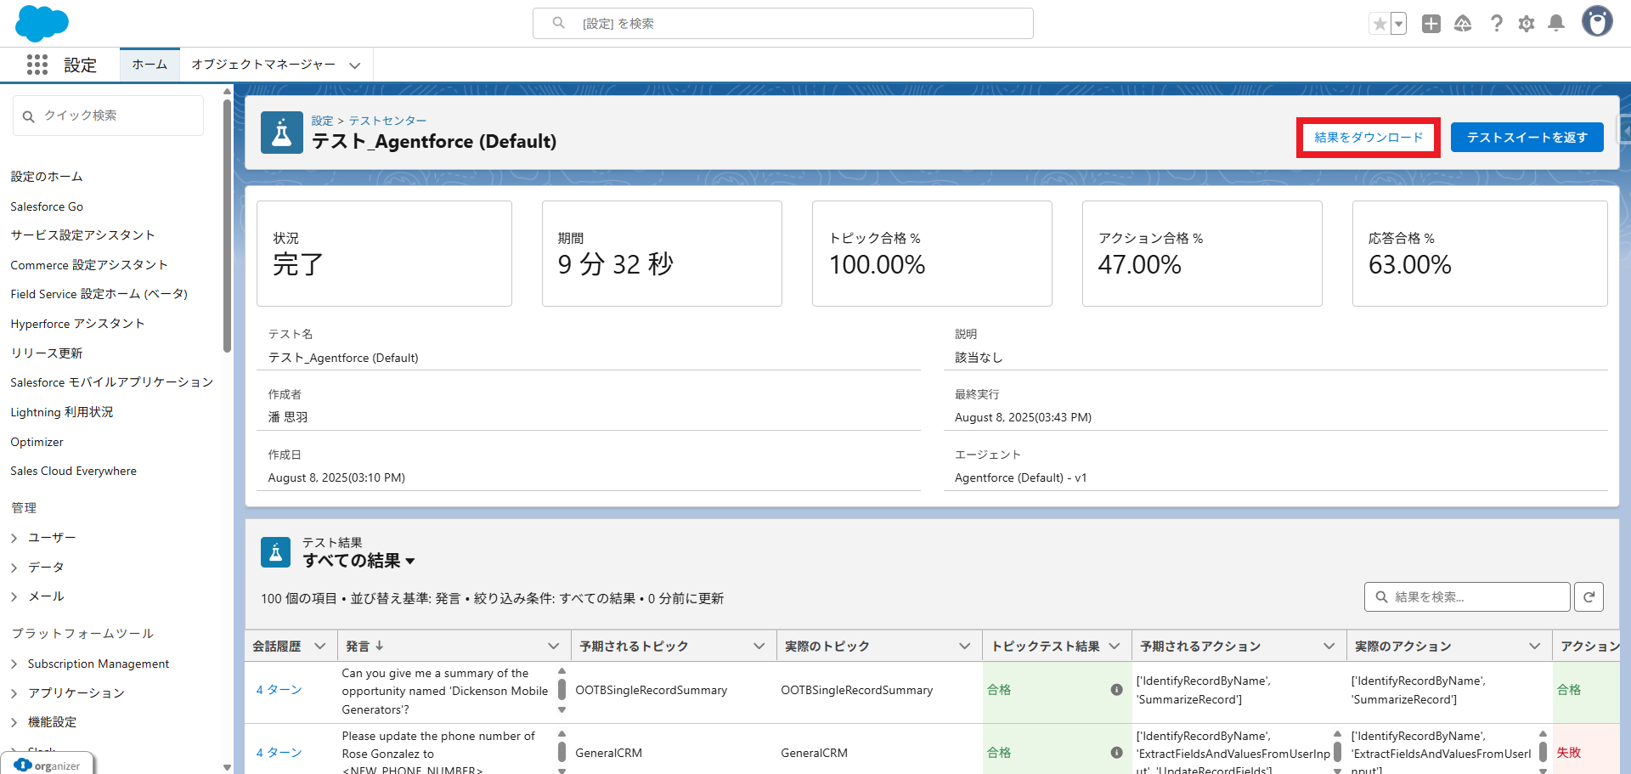
Task: Open the favorites list dropdown arrow
Action: (x=1398, y=24)
